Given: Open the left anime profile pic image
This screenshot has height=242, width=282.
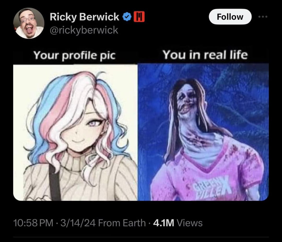Looking at the screenshot, I should click(x=75, y=132).
